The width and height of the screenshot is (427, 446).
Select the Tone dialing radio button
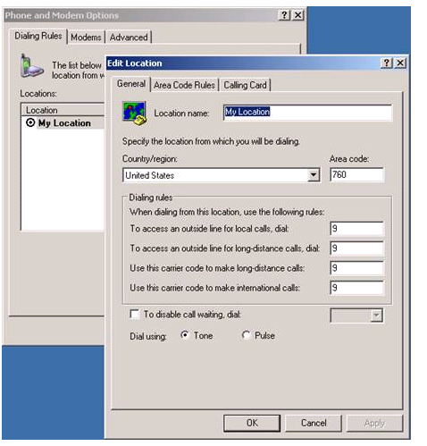(185, 335)
